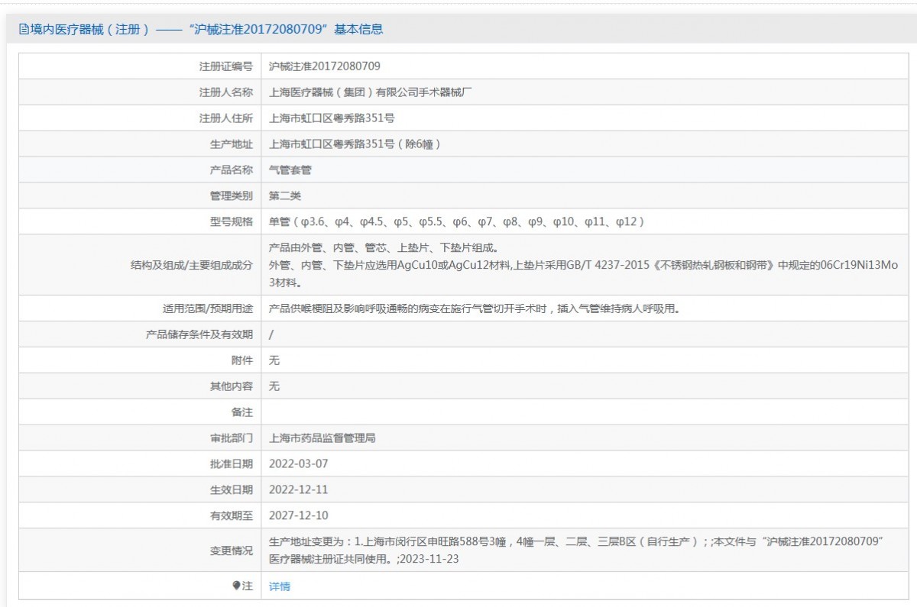Click the 备注 label
917x607 pixels.
click(242, 412)
